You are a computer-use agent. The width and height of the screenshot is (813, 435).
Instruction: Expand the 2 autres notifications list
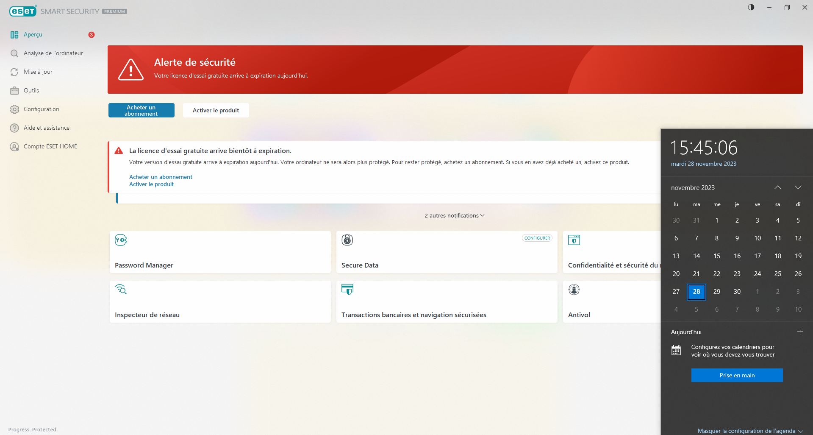click(455, 216)
